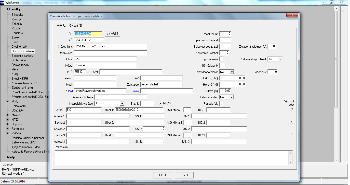350x185 pixels.
Task: Open the Podnikatelský subjekt dropdown
Action: pyautogui.click(x=280, y=59)
